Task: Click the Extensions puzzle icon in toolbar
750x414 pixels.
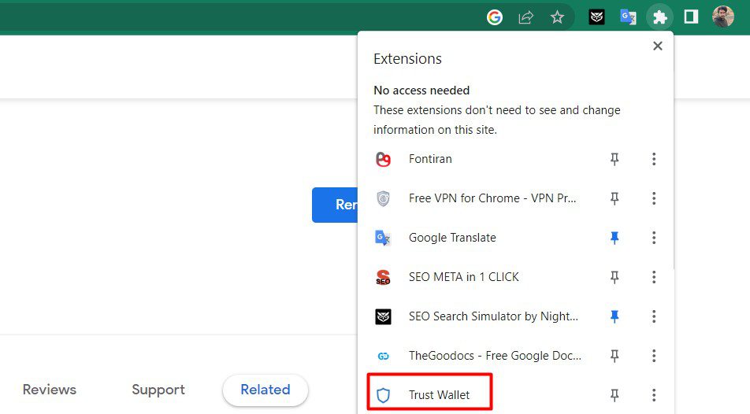Action: (x=659, y=17)
